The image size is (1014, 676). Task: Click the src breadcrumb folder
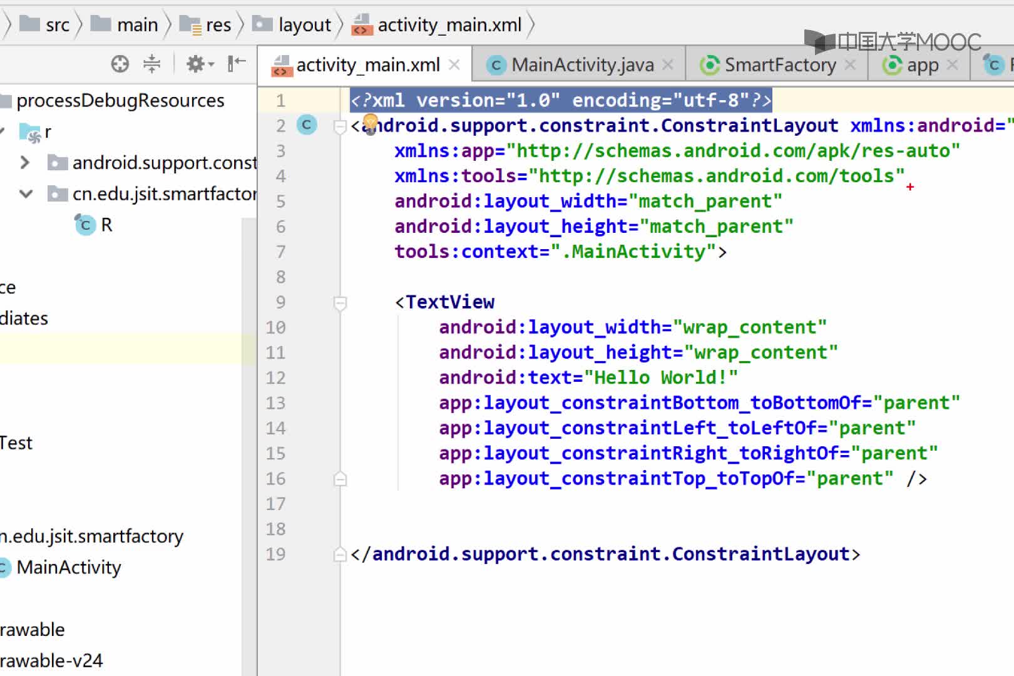pos(44,24)
